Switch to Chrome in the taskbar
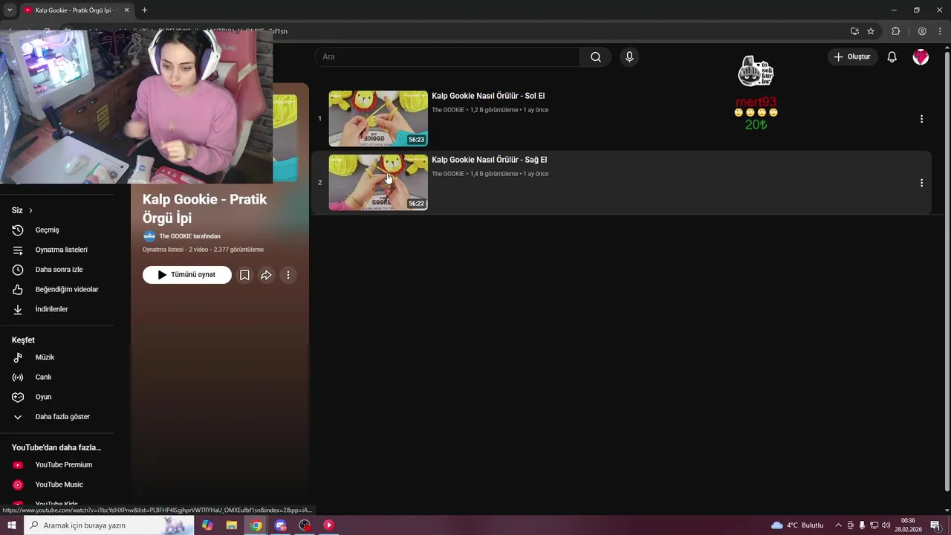 (x=256, y=525)
